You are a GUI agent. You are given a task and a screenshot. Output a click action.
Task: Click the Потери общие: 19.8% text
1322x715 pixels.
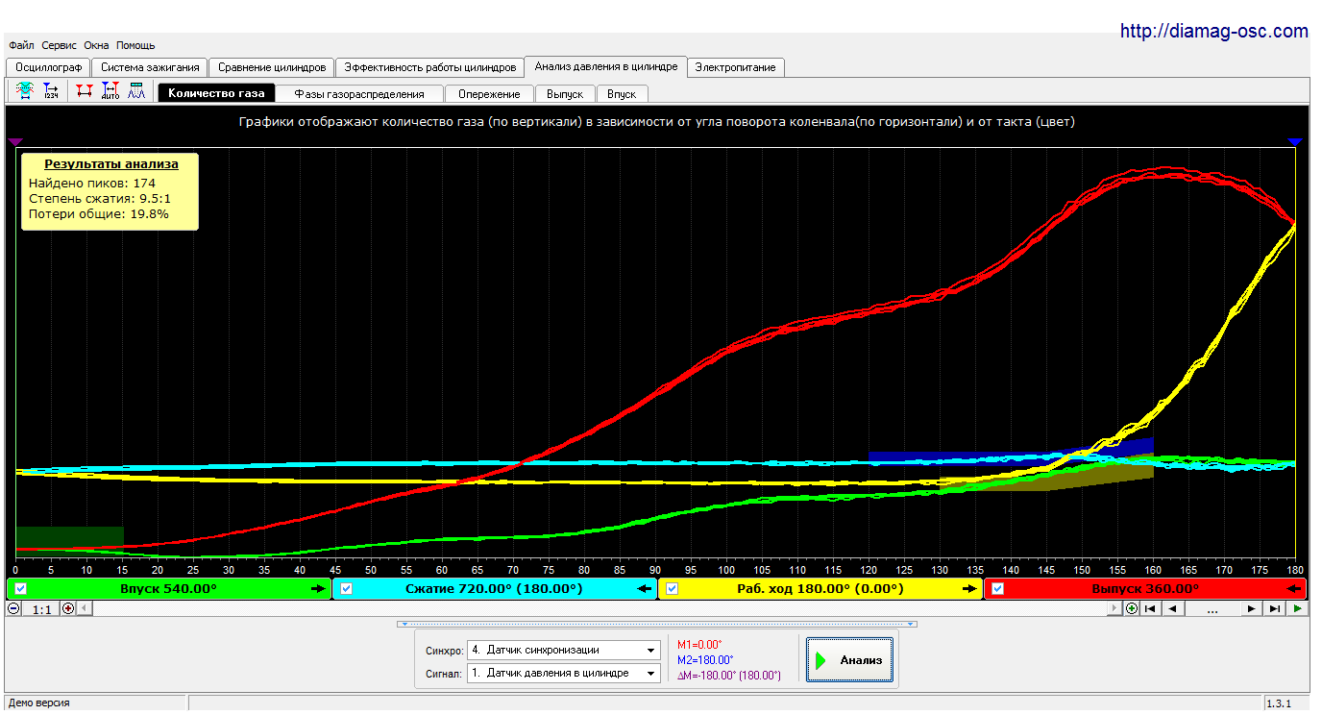tap(99, 213)
